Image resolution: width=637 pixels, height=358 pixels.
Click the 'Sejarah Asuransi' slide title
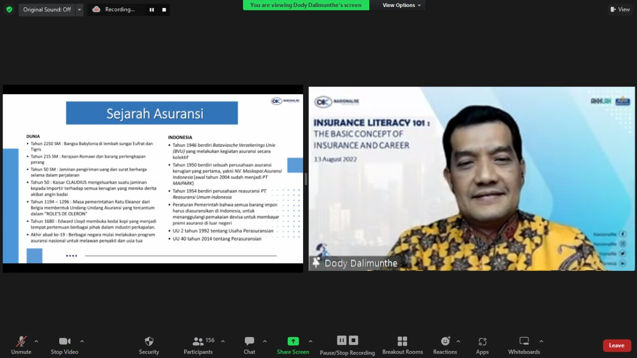coord(155,114)
